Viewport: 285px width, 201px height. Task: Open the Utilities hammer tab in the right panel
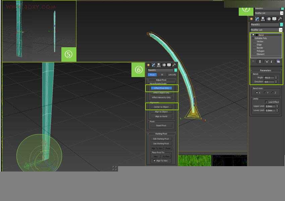tap(280, 19)
